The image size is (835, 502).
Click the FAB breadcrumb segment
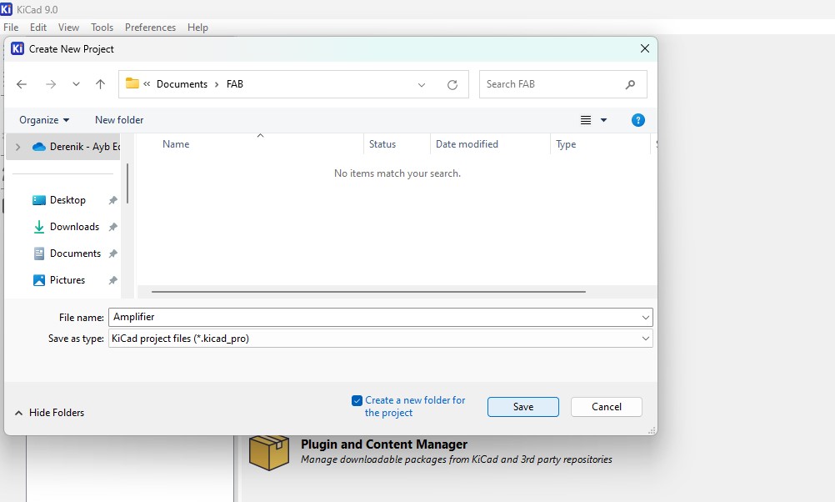tap(235, 84)
